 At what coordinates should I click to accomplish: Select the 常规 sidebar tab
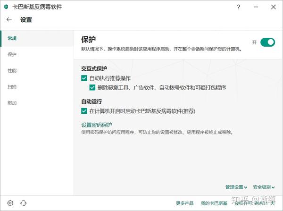(x=37, y=38)
